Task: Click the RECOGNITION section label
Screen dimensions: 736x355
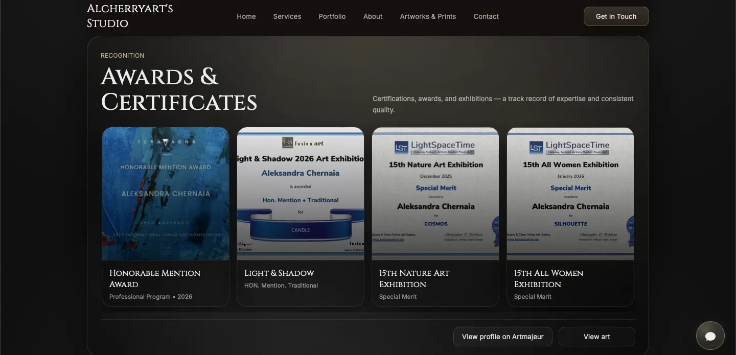Action: (123, 55)
